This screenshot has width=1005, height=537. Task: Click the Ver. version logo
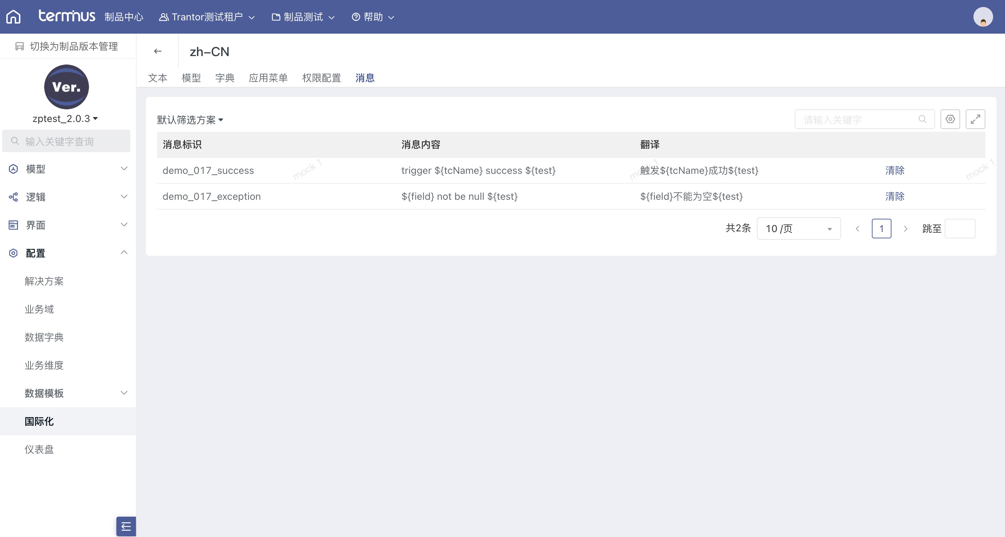click(66, 87)
